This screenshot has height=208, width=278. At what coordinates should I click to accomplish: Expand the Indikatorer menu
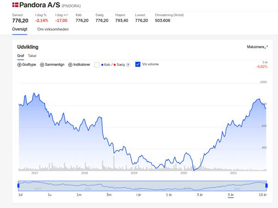click(79, 65)
